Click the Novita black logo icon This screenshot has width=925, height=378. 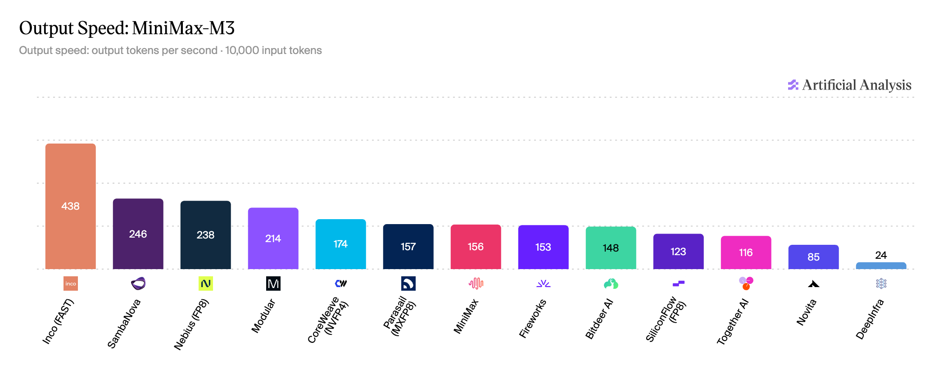click(x=814, y=283)
